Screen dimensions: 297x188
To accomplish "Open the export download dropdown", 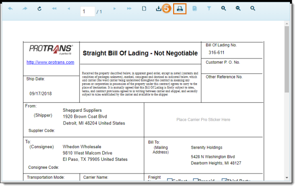I will click(x=159, y=9).
